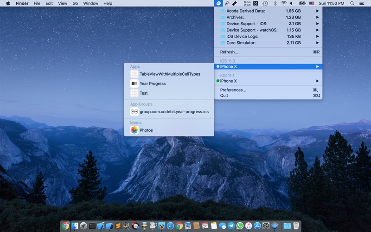Launch Launchpad rocket icon in Dock
This screenshot has width=371, height=232.
(83, 226)
